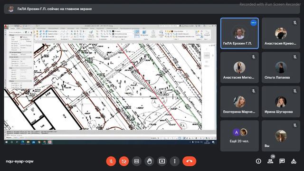Click presenter avatar in the top banner
Viewport: 304px width, 171px height.
[x=11, y=9]
